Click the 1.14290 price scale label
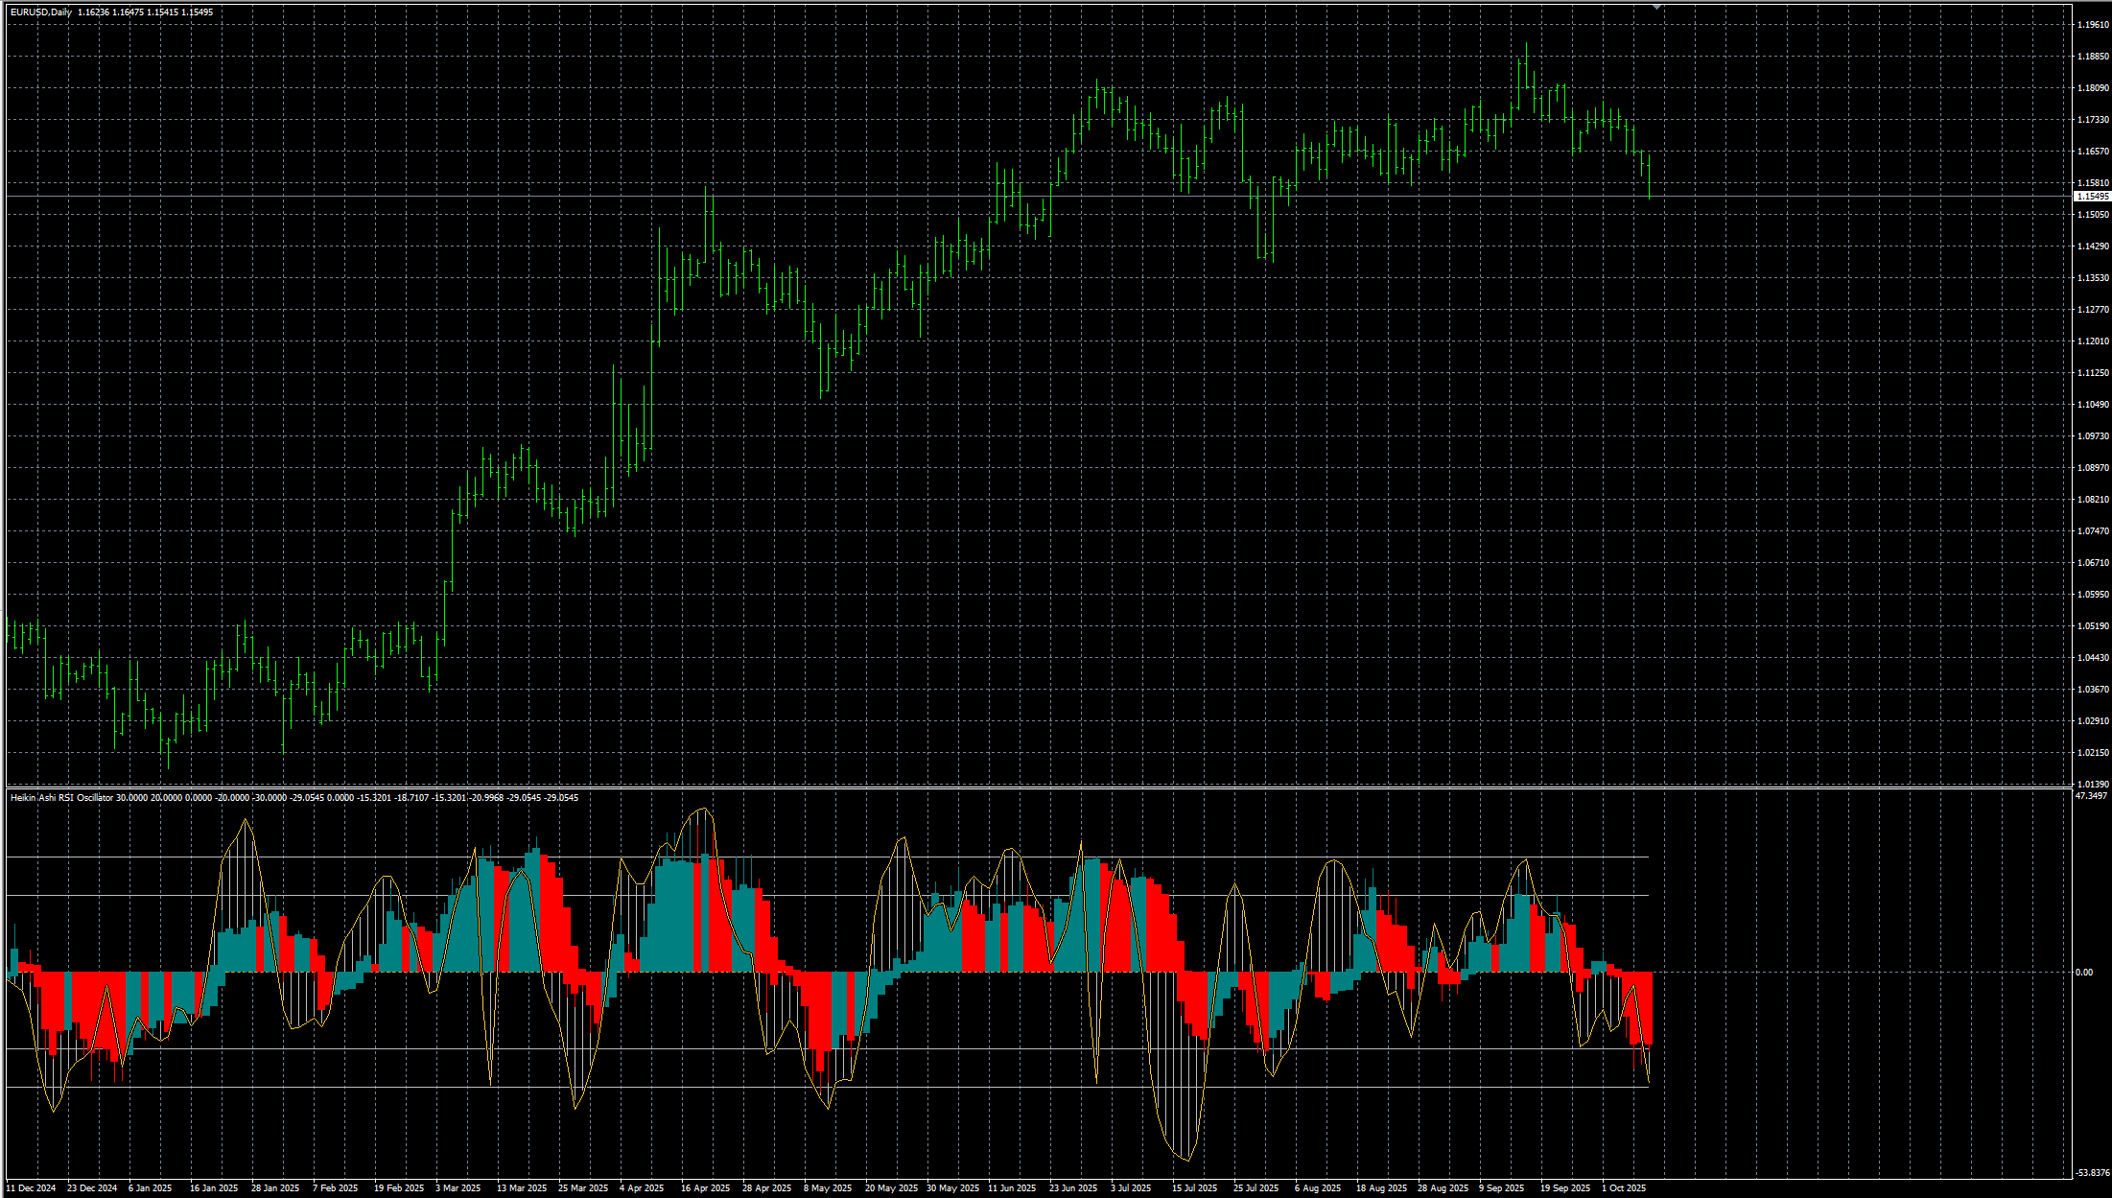The image size is (2112, 1198). (x=2093, y=247)
